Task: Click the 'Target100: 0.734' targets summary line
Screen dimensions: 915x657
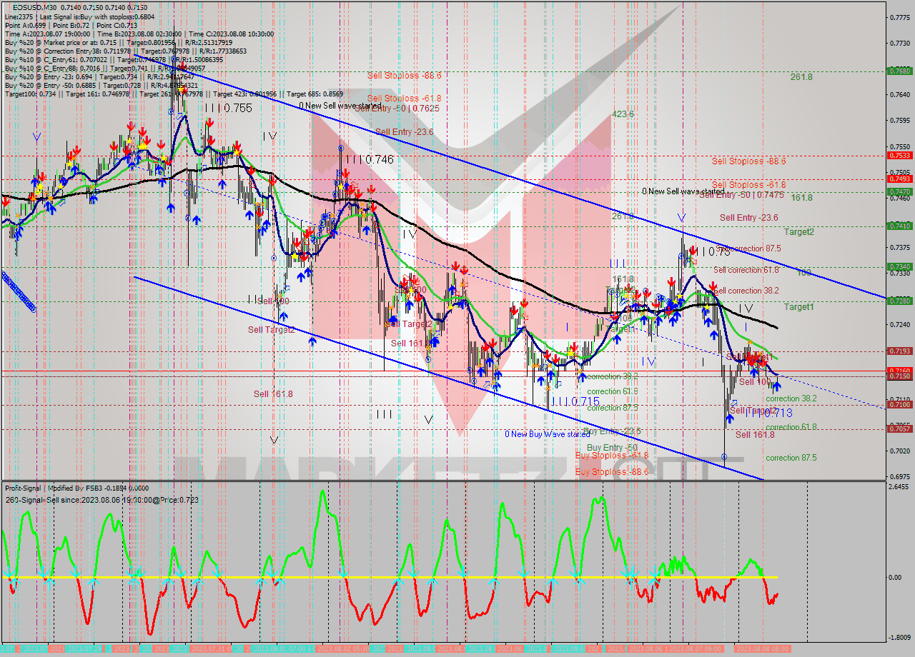Action: pos(174,94)
